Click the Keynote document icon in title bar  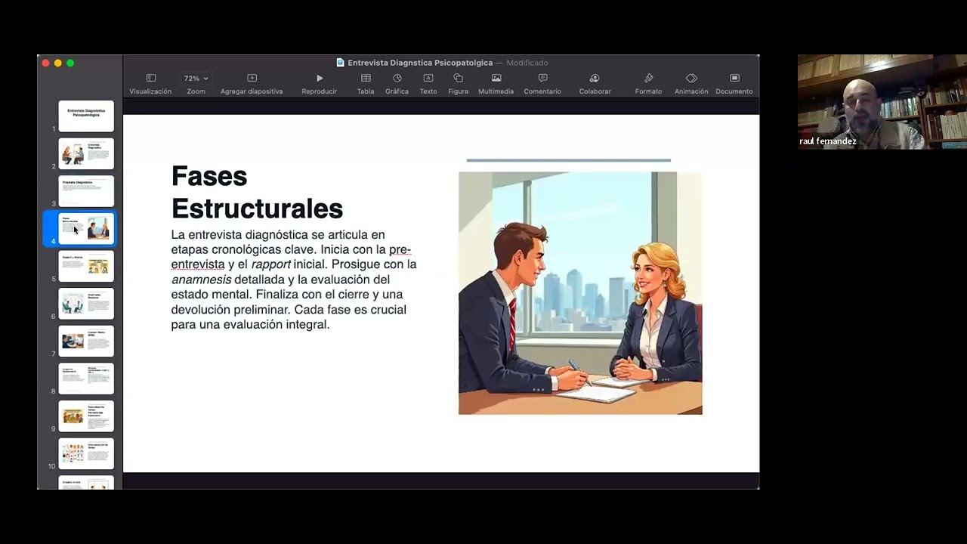pyautogui.click(x=340, y=63)
